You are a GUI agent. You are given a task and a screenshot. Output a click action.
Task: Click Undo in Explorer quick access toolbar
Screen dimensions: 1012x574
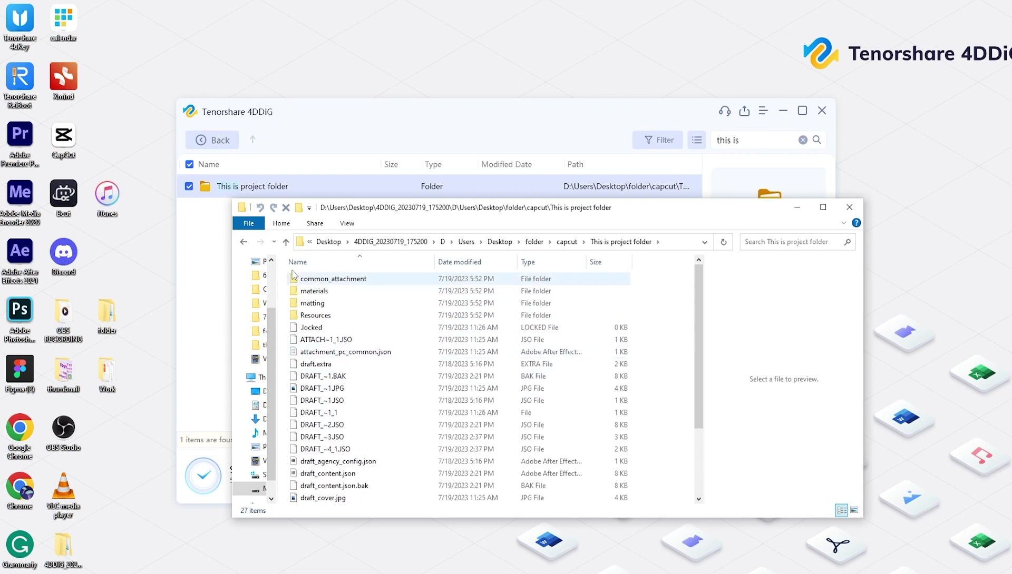(x=260, y=207)
